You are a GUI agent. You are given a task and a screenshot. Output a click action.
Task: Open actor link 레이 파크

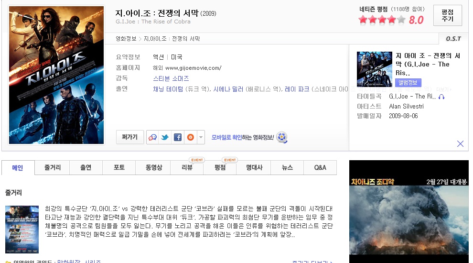[x=297, y=89]
